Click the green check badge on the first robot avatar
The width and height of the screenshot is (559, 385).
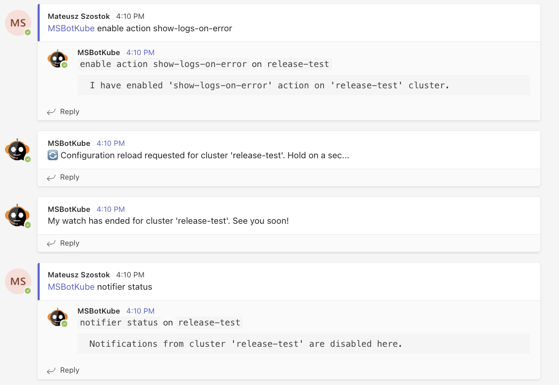[65, 65]
